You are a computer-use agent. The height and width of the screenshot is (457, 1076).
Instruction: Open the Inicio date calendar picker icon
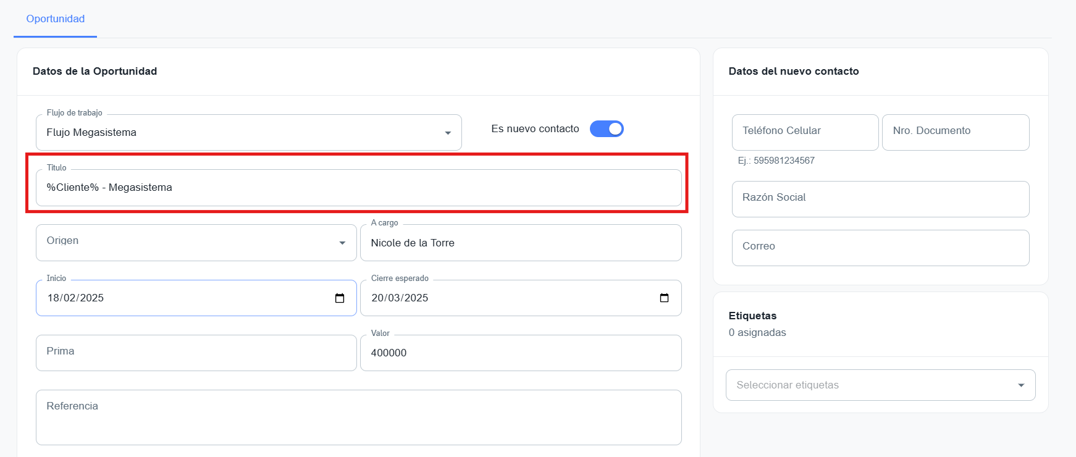click(x=340, y=298)
